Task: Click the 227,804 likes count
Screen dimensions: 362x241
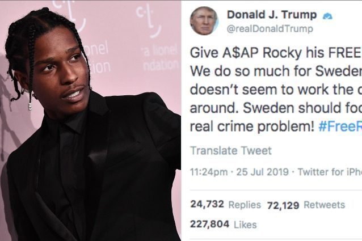Action: coord(209,224)
